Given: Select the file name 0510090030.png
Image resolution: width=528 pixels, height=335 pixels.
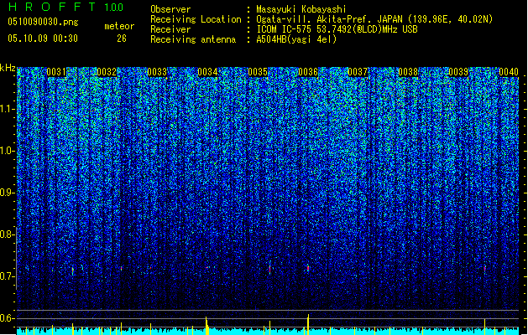Looking at the screenshot, I should coord(43,23).
